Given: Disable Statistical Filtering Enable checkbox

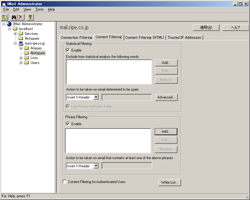Looking at the screenshot, I should coord(68,50).
